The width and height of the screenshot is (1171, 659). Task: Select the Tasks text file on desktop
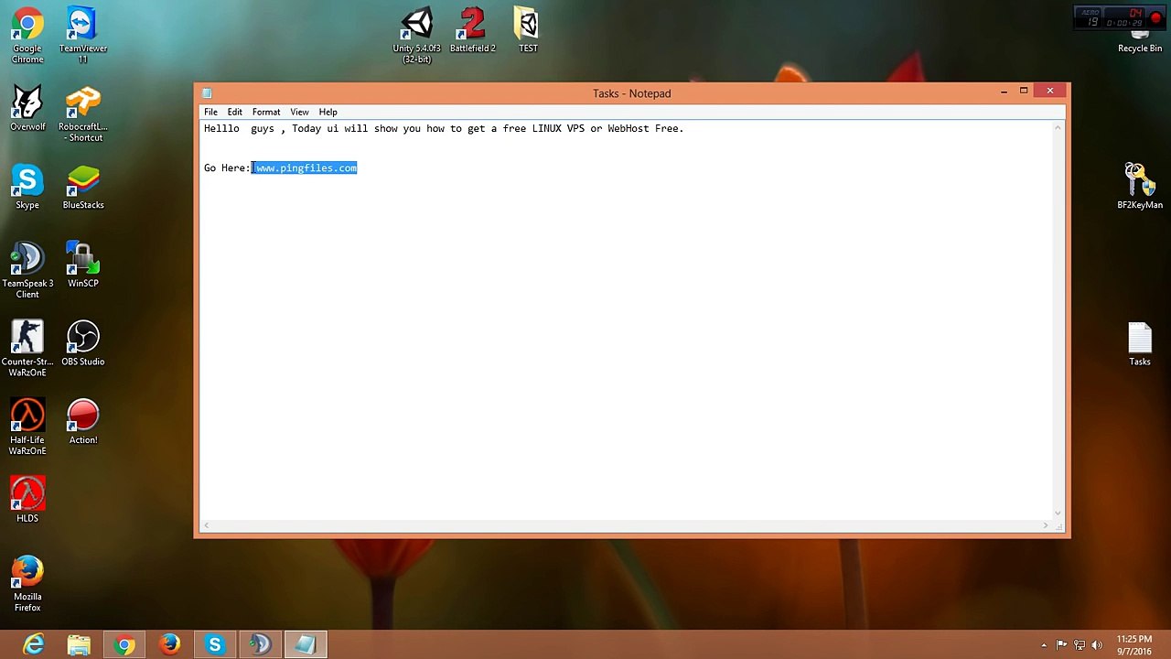tap(1140, 344)
